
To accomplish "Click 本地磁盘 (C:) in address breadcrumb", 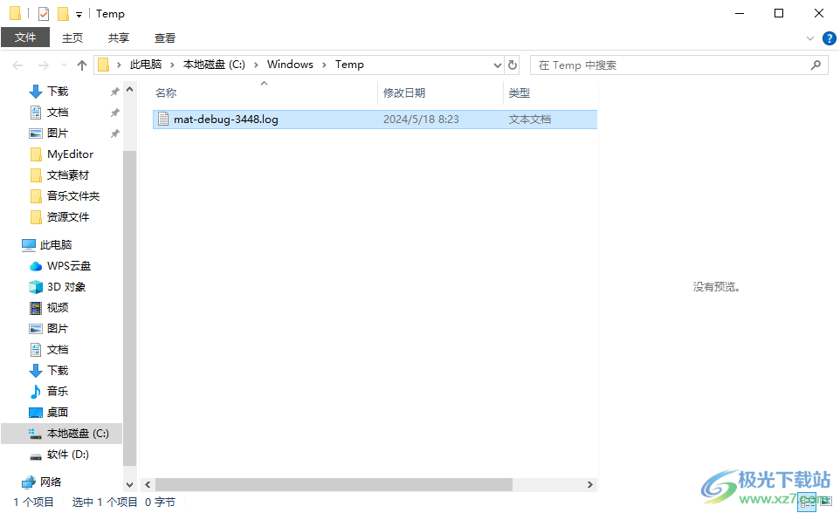I will (x=214, y=65).
